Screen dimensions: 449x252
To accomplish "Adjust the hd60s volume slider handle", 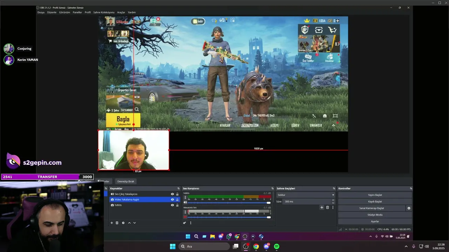I will click(269, 203).
